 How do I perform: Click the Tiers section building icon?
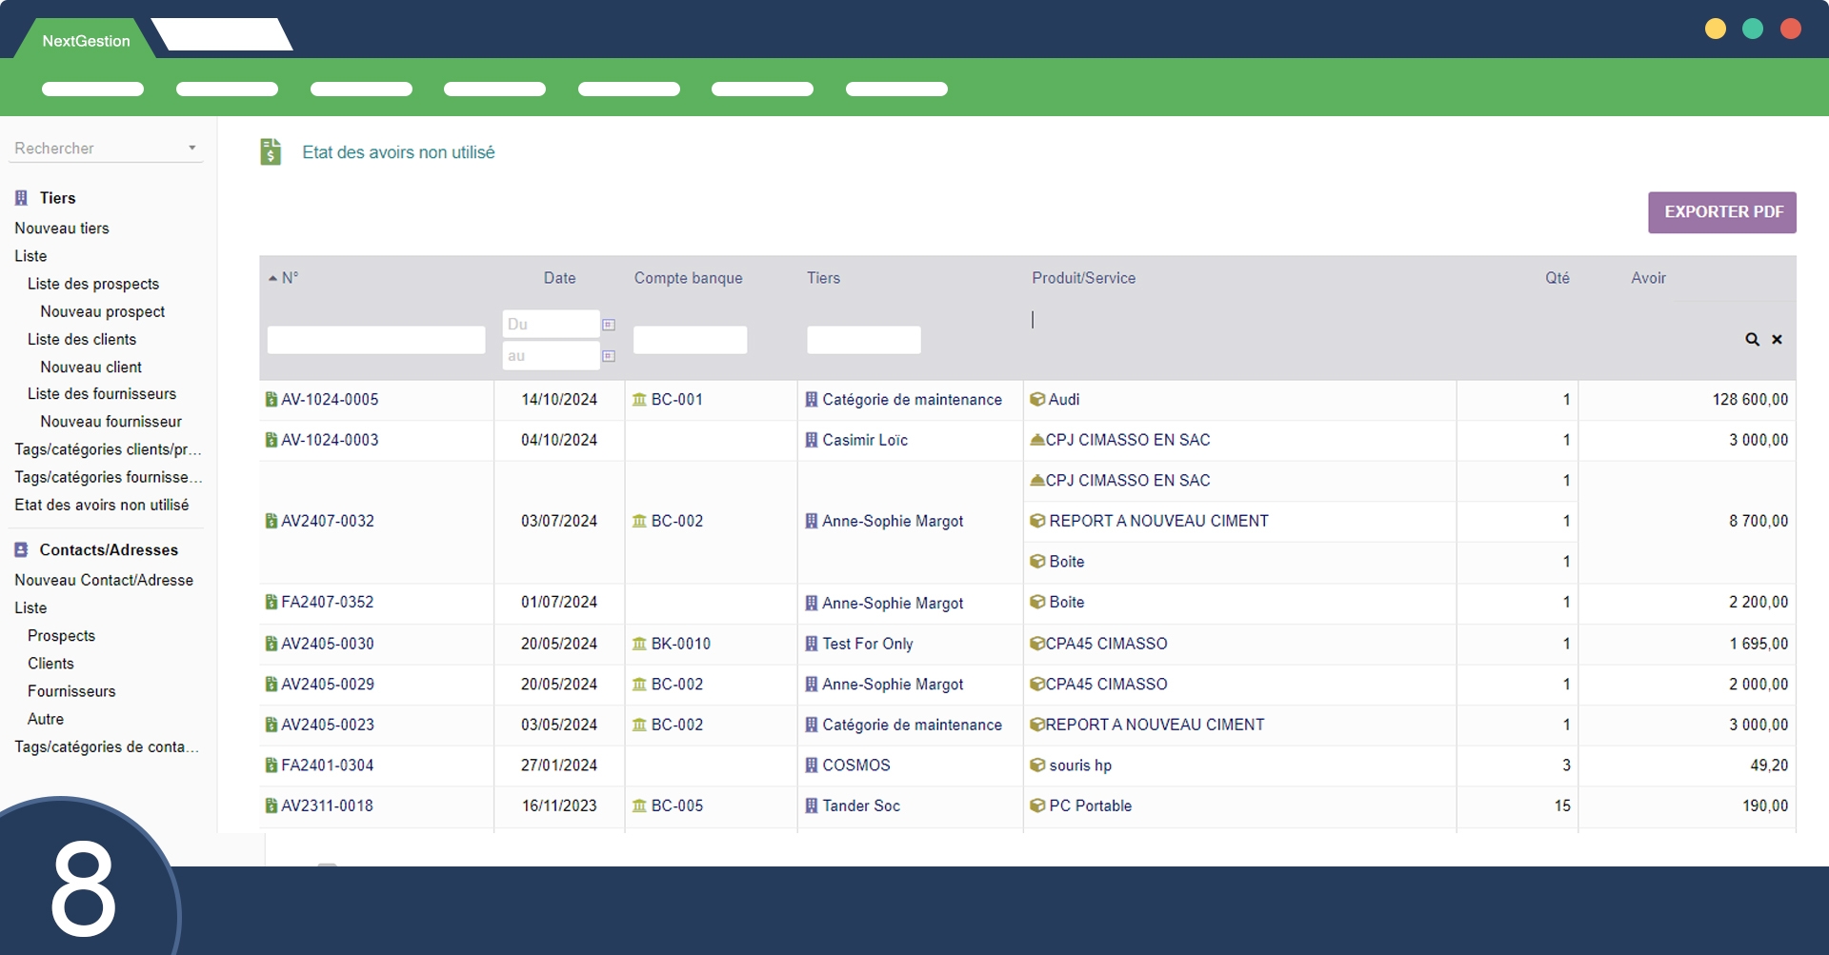click(21, 198)
